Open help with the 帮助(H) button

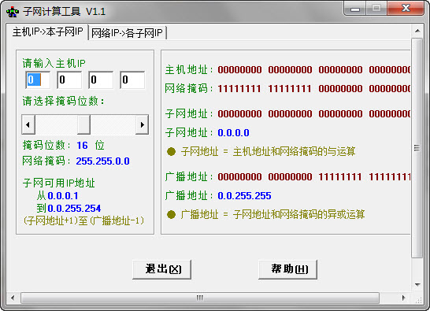(x=288, y=269)
